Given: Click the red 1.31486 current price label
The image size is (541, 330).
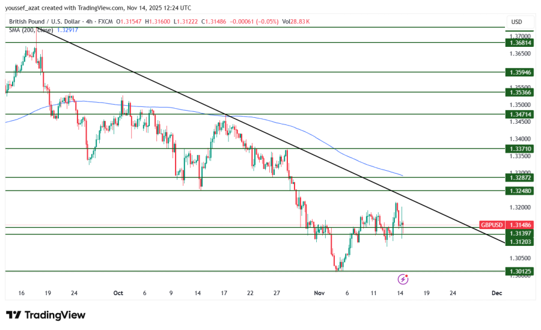Looking at the screenshot, I should pos(520,225).
